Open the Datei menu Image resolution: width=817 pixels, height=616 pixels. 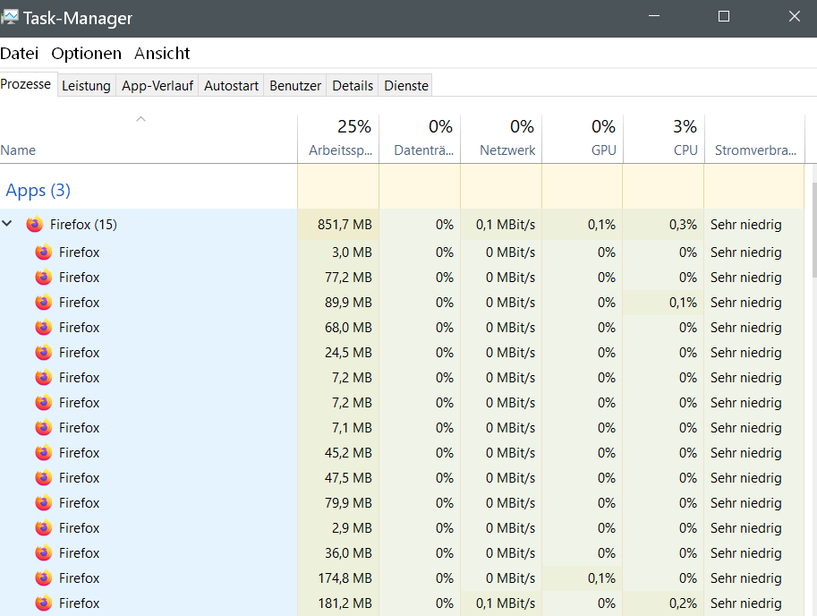[x=20, y=54]
